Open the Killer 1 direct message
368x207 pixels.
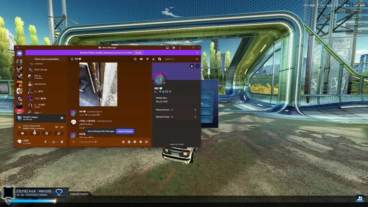point(47,112)
